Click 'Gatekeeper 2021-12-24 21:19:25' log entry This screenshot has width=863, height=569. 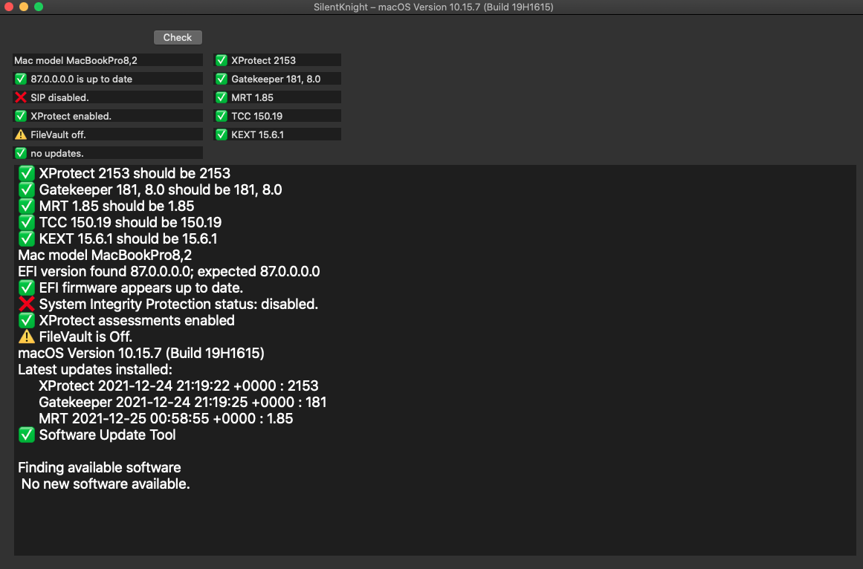point(183,402)
